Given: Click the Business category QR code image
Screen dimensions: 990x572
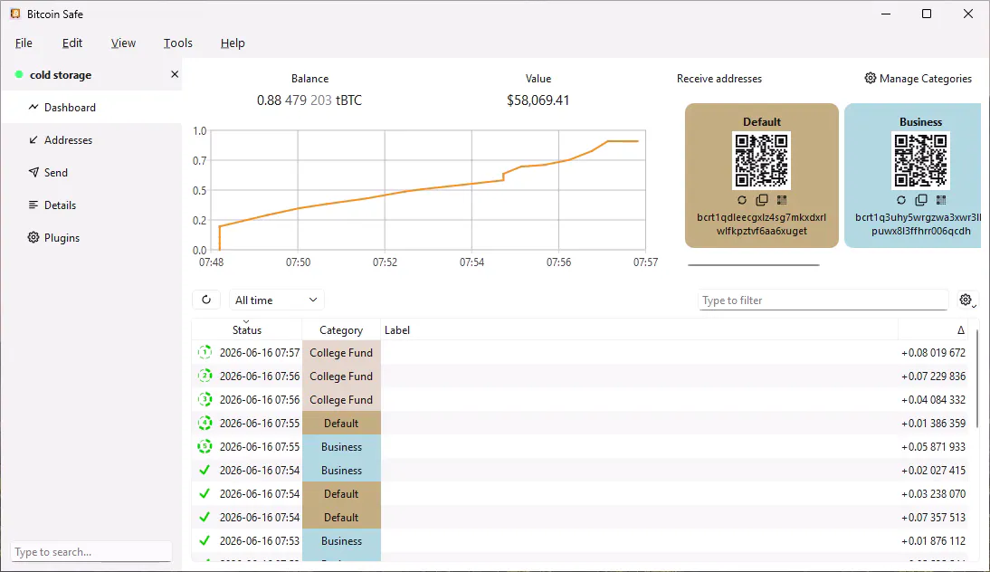Looking at the screenshot, I should click(x=920, y=160).
